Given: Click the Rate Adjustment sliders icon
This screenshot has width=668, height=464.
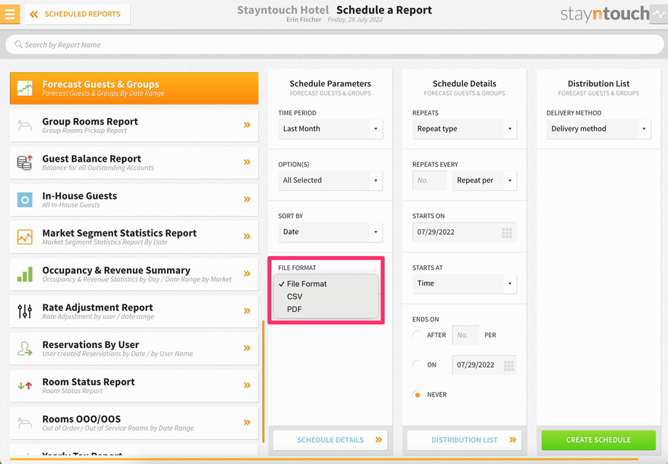Looking at the screenshot, I should point(25,311).
